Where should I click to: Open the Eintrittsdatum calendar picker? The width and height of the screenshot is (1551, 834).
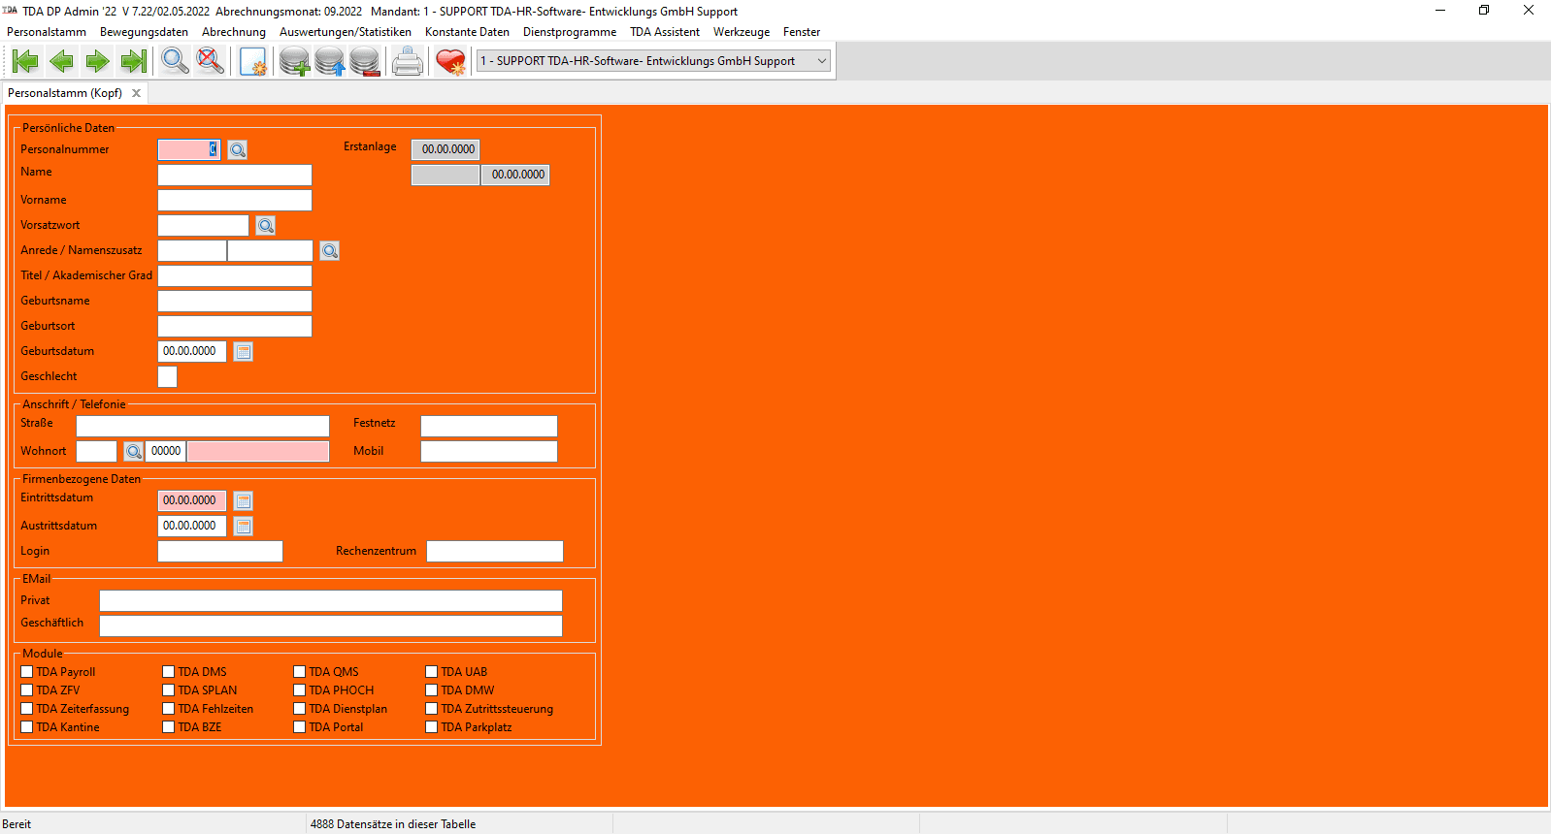[244, 501]
